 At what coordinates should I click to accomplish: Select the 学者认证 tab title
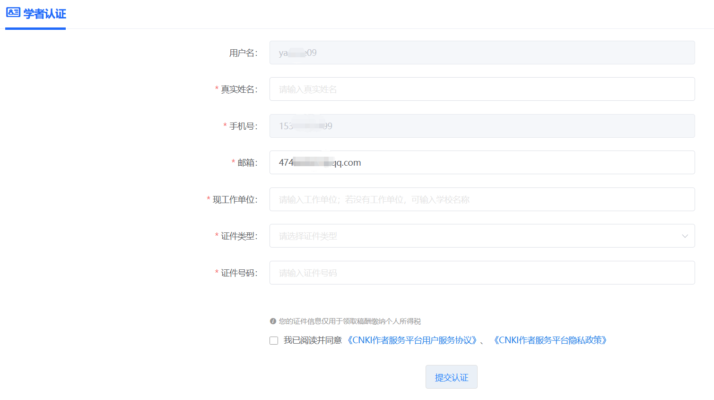45,14
